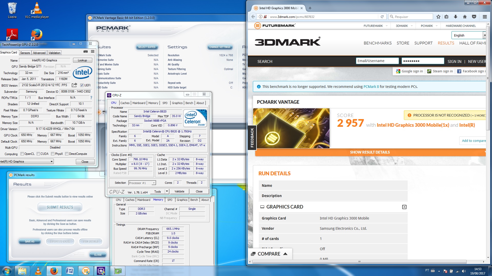
Task: Open Windows Explorer from taskbar
Action: (22, 271)
